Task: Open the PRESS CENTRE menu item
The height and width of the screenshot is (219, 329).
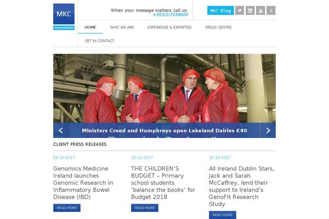Action: pos(218,27)
